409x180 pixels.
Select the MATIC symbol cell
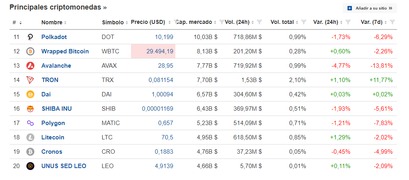[111, 123]
